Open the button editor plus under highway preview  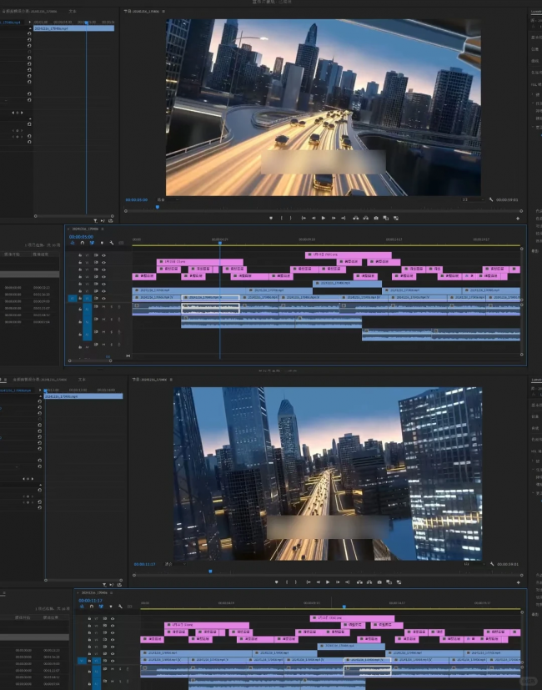pos(518,218)
